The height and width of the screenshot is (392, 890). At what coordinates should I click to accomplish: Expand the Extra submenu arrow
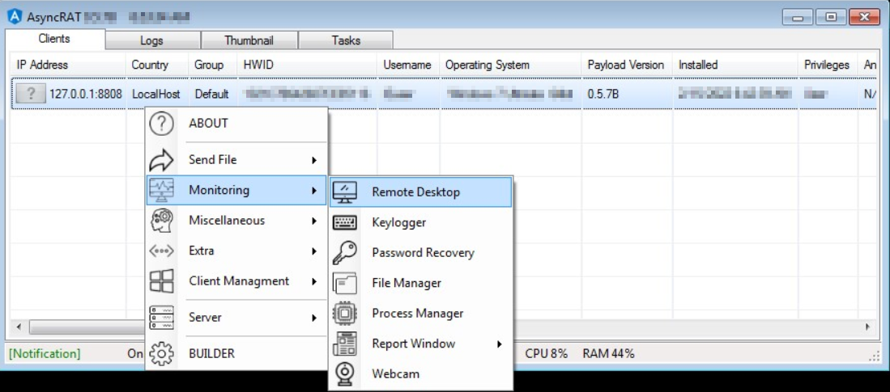click(313, 251)
